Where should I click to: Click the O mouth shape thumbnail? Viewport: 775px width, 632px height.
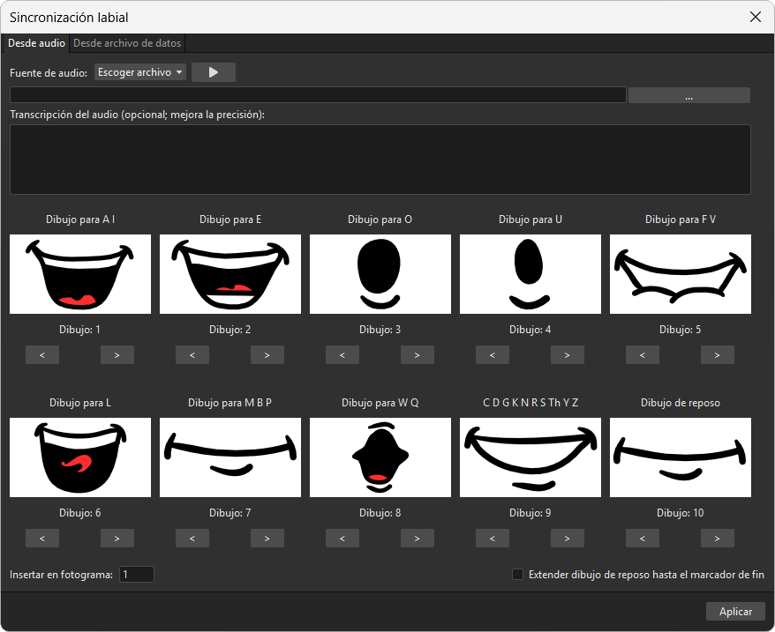coord(380,274)
